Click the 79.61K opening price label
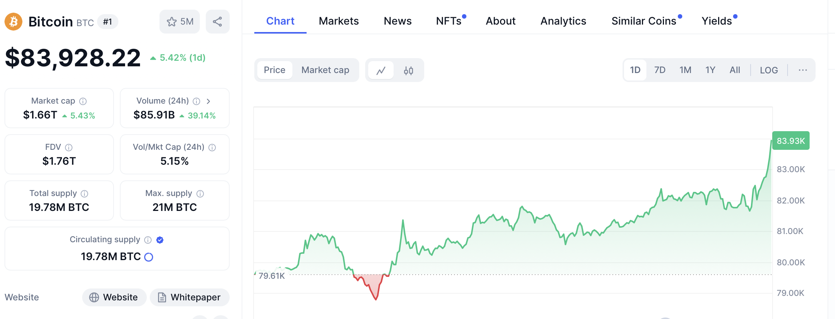The image size is (835, 319). (271, 276)
